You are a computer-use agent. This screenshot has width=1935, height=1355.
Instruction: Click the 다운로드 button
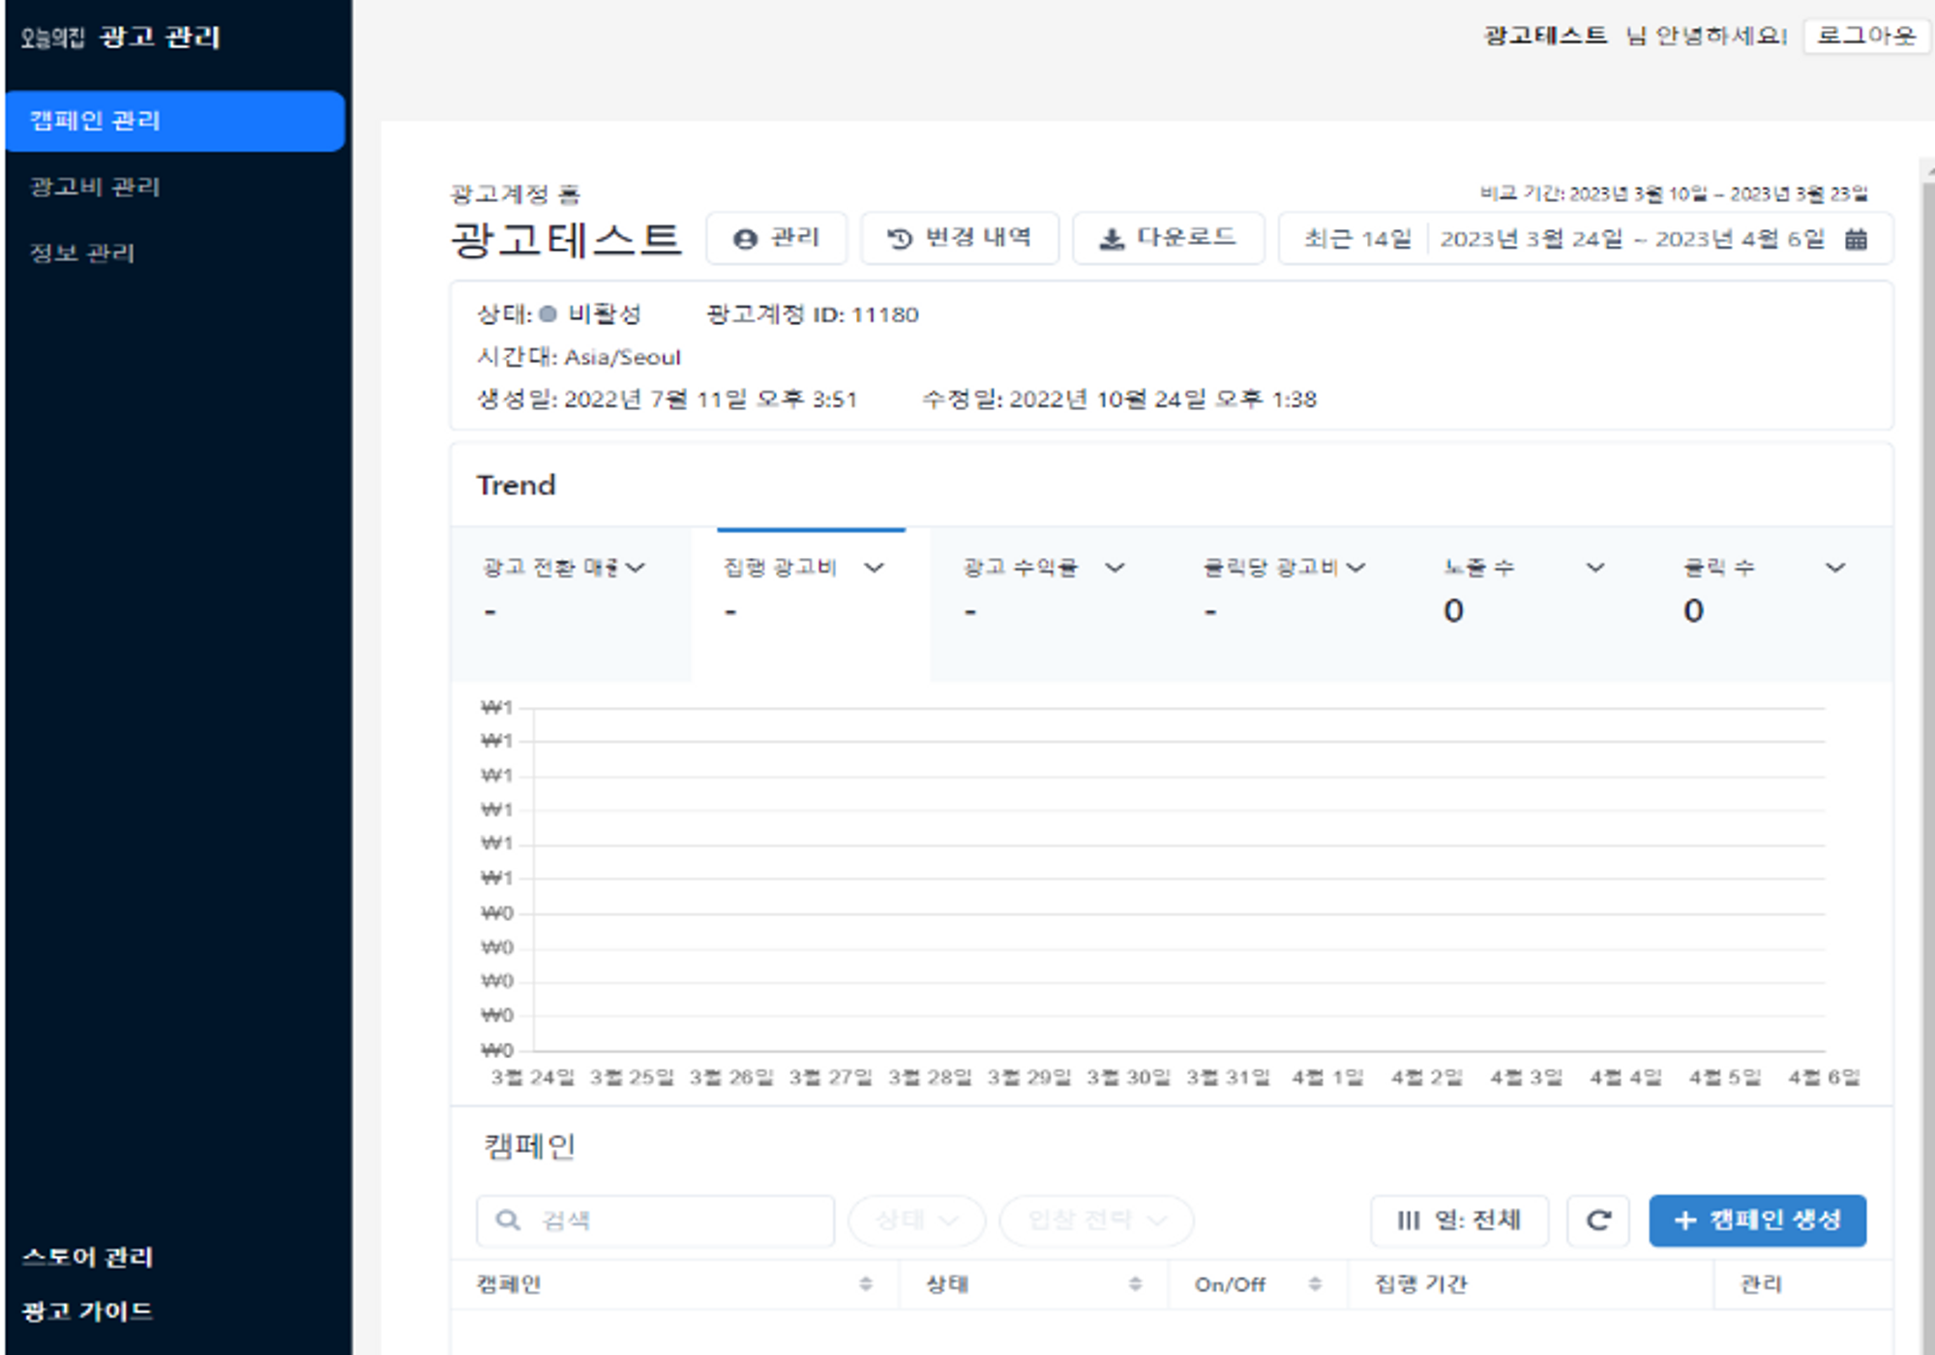coord(1168,238)
